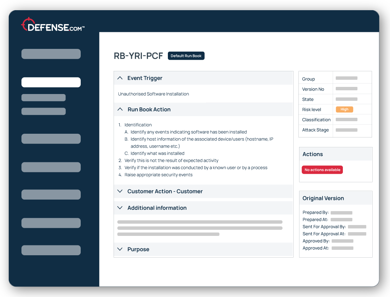
Task: Select the highlighted white sidebar item
Action: point(51,82)
